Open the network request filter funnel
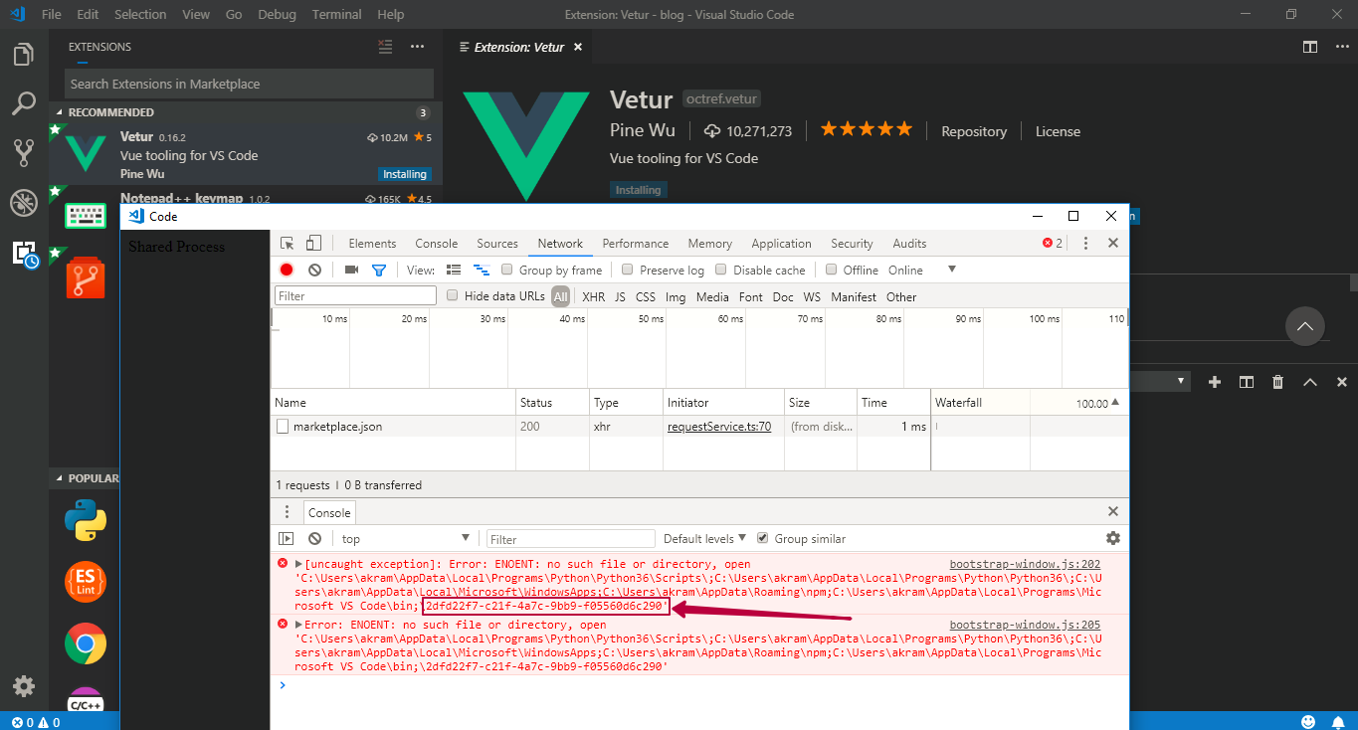The height and width of the screenshot is (730, 1358). pyautogui.click(x=378, y=270)
